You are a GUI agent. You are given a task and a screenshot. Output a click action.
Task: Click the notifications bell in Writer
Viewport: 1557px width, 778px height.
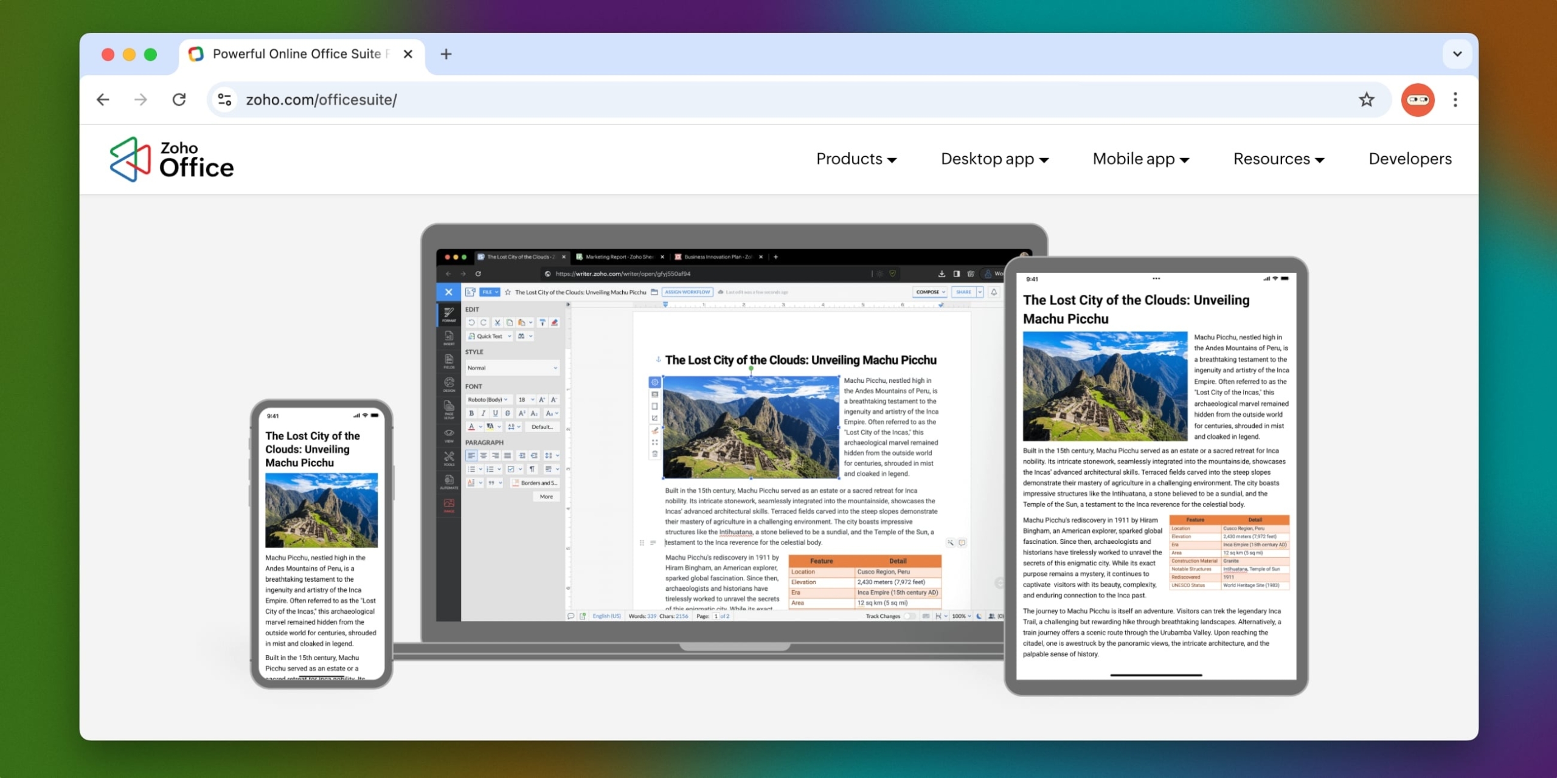[x=994, y=292]
